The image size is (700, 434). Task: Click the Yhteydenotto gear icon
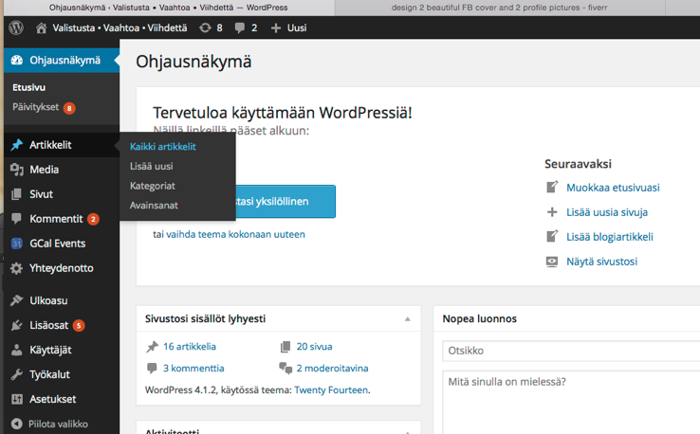click(x=16, y=268)
